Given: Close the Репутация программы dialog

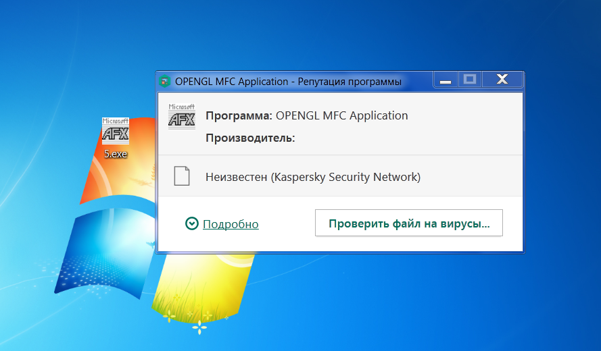Looking at the screenshot, I should click(x=502, y=80).
